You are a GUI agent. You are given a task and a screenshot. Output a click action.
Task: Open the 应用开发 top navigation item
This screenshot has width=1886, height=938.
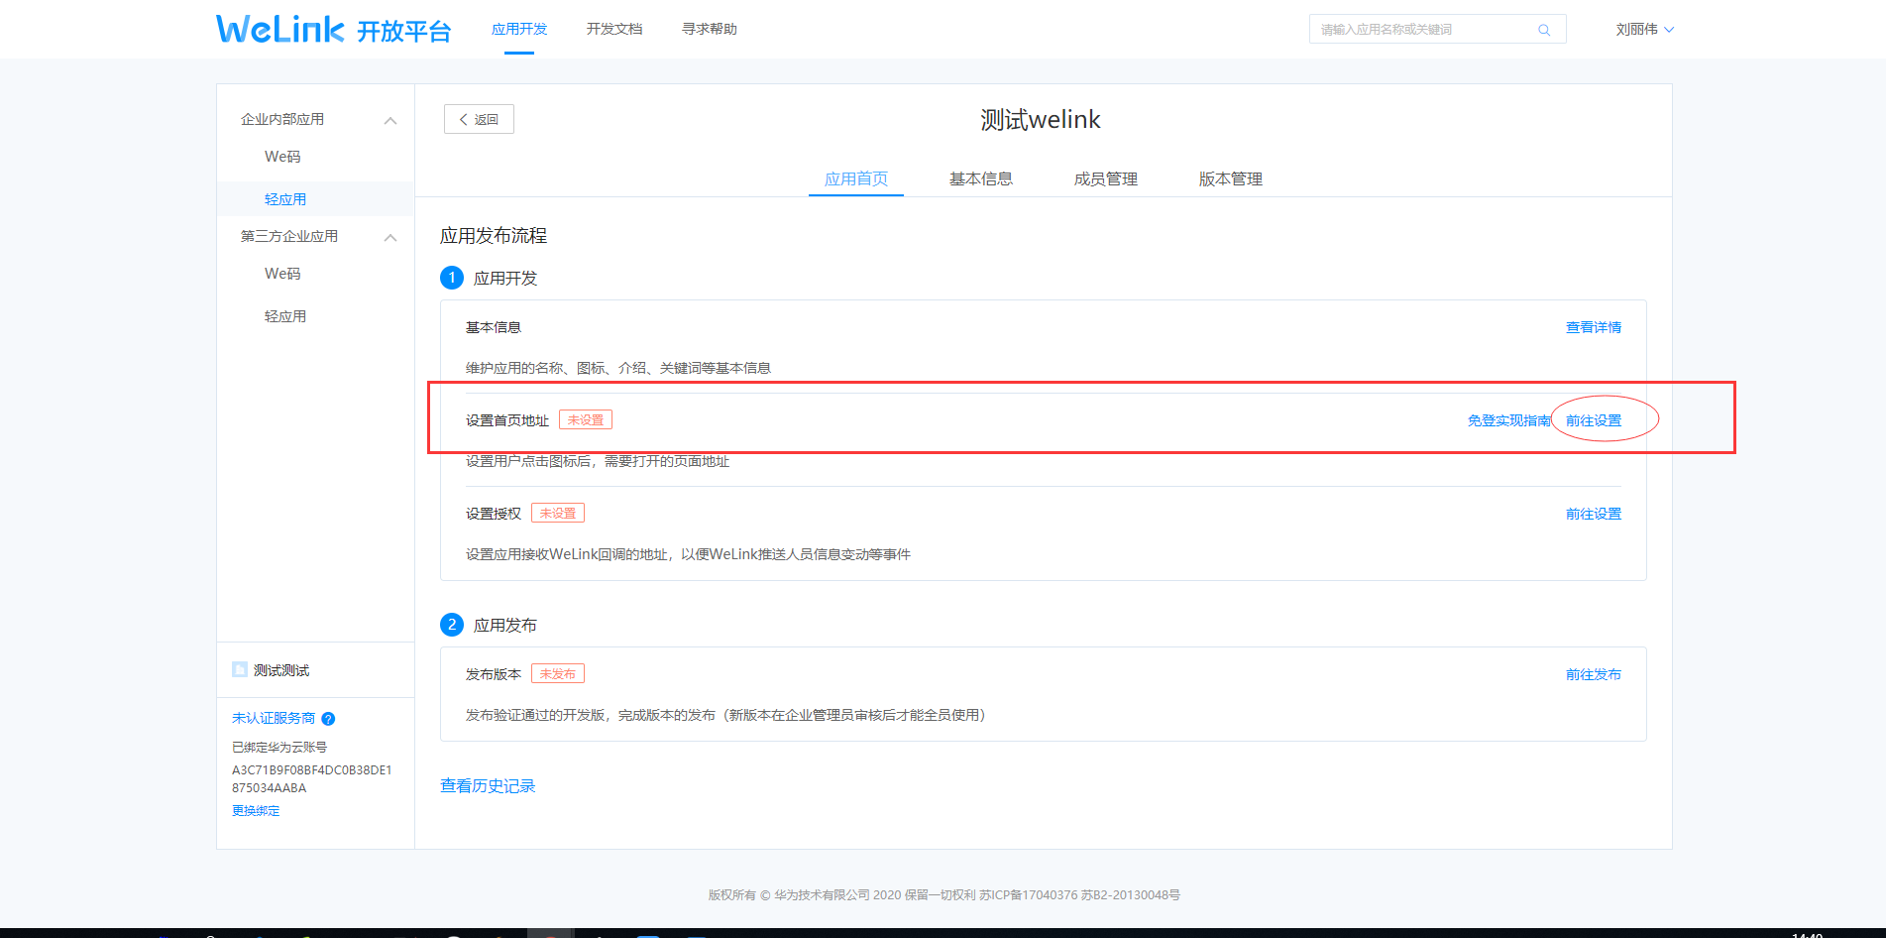point(519,30)
